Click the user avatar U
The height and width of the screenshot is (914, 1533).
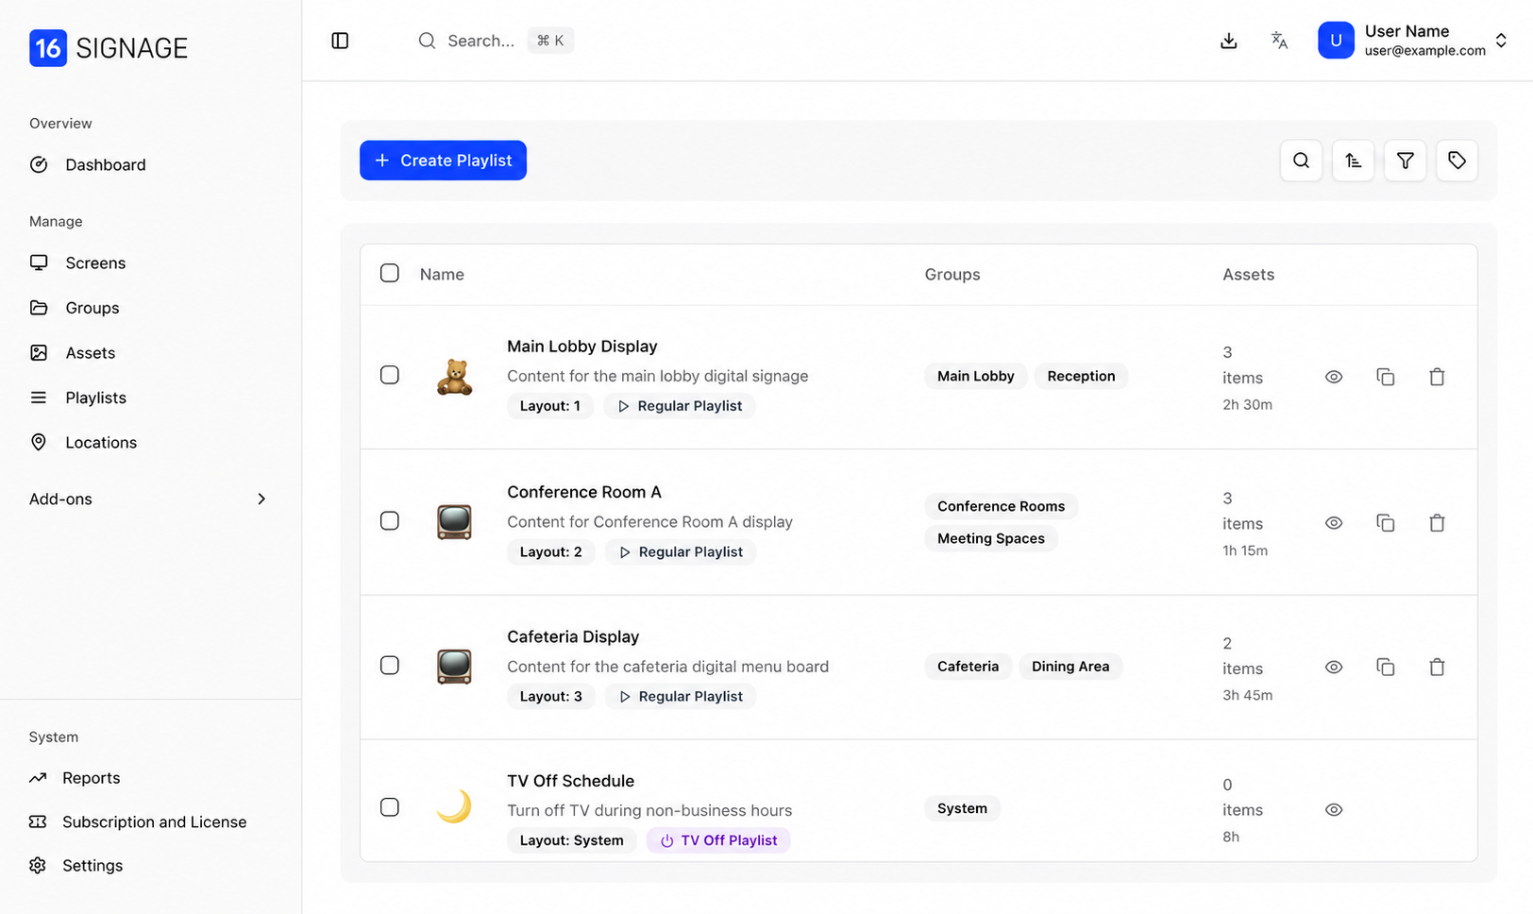pos(1336,41)
